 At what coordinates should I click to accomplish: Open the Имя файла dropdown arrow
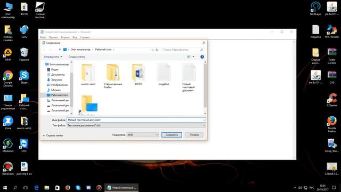204,120
